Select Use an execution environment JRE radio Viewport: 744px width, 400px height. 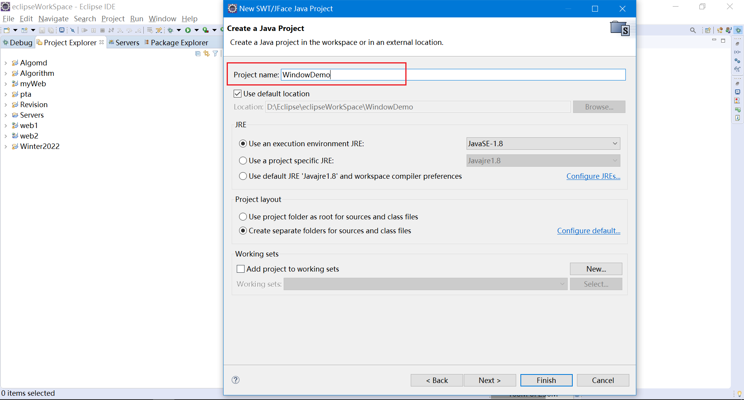tap(243, 144)
